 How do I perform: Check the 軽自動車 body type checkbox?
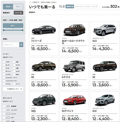[x=4, y=106]
